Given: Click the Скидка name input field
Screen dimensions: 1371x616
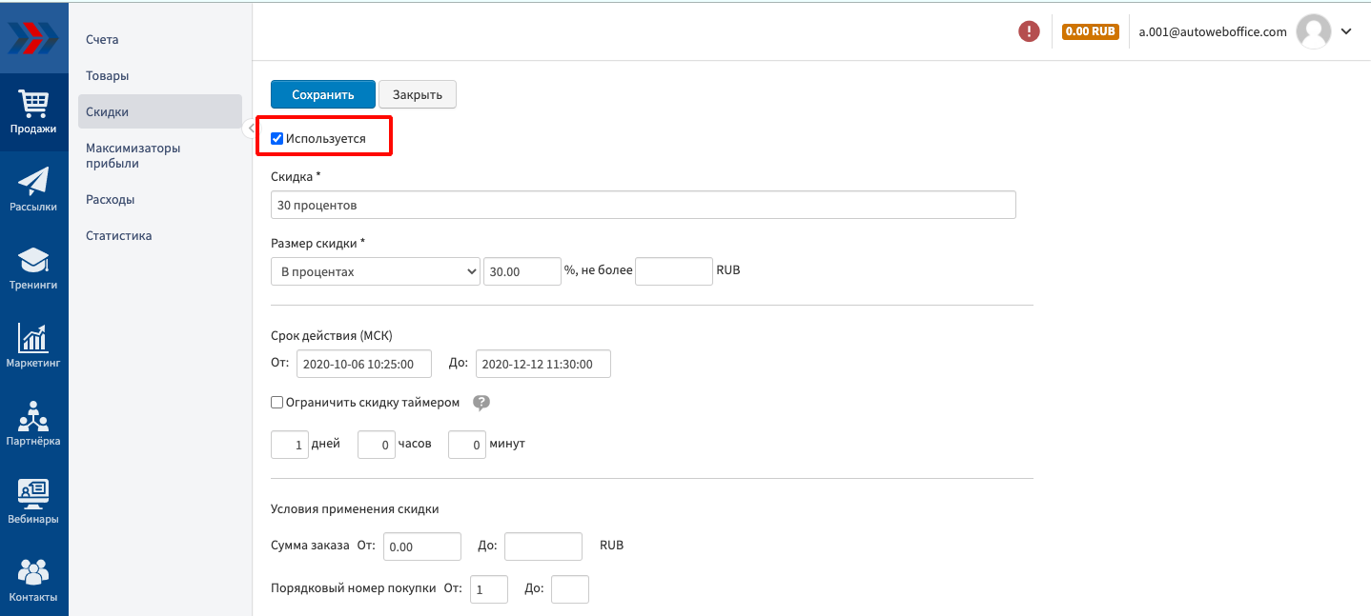Looking at the screenshot, I should pos(644,205).
